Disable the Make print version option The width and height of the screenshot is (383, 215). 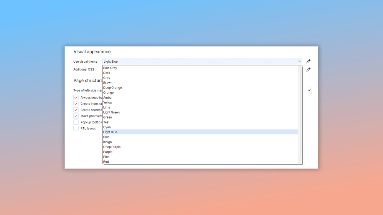(x=76, y=116)
